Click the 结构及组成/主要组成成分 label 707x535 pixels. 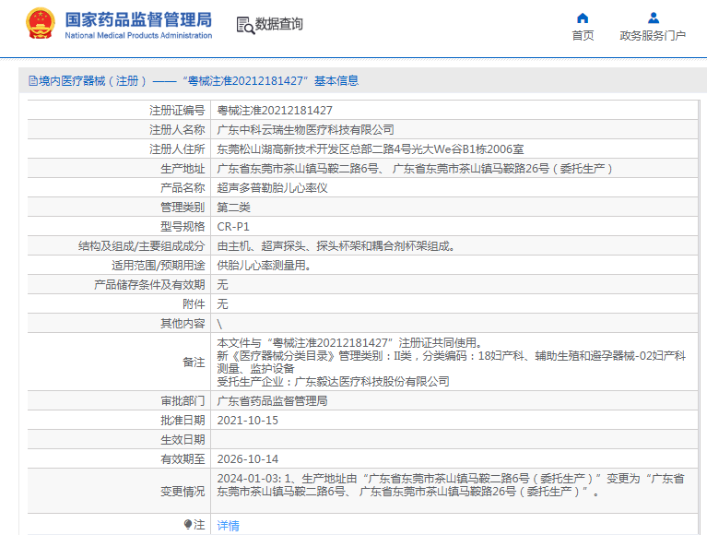coord(142,246)
